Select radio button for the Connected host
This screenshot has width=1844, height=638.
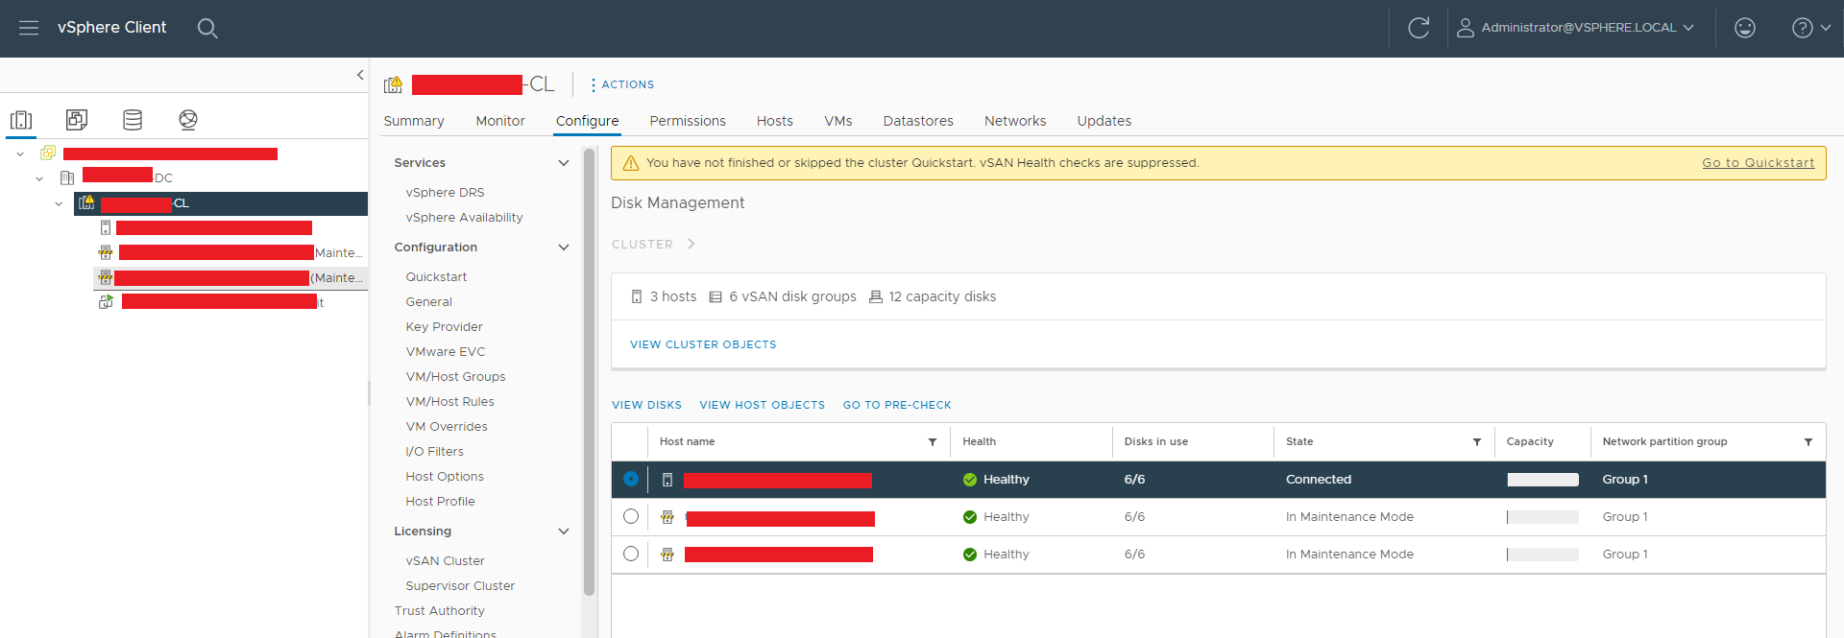pos(631,479)
